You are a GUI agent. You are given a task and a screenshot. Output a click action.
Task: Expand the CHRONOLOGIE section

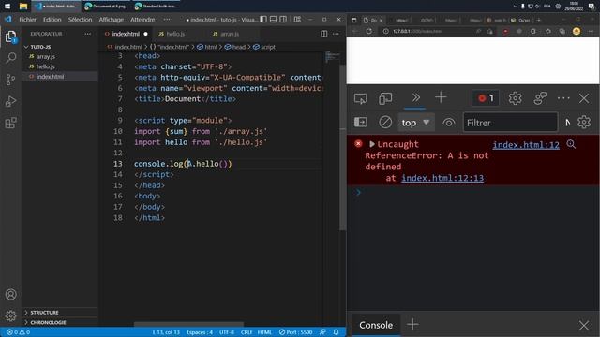coord(48,322)
